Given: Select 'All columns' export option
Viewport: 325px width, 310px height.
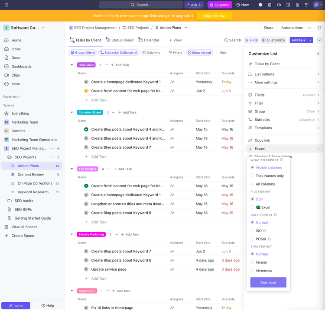Looking at the screenshot, I should pos(263,184).
